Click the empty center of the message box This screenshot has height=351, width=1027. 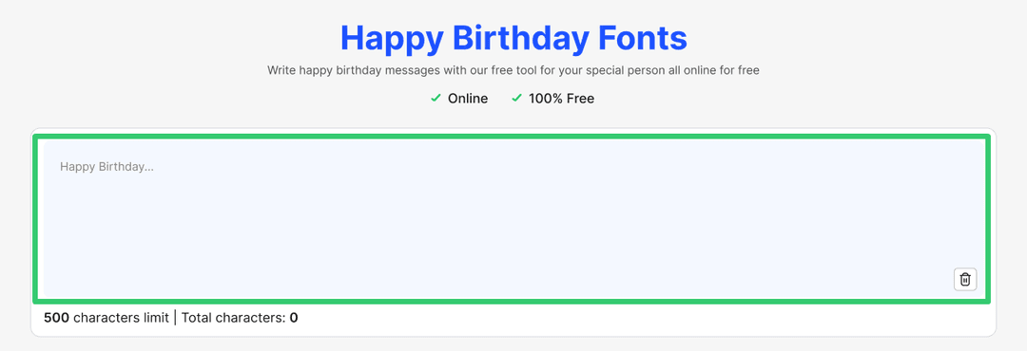[x=512, y=219]
